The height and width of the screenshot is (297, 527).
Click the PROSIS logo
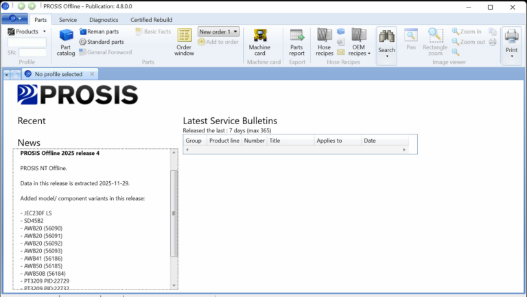click(78, 95)
